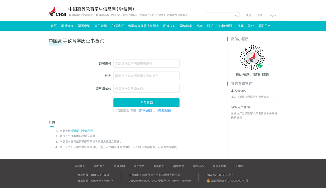Open the 《用户协议》 link

click(145, 111)
